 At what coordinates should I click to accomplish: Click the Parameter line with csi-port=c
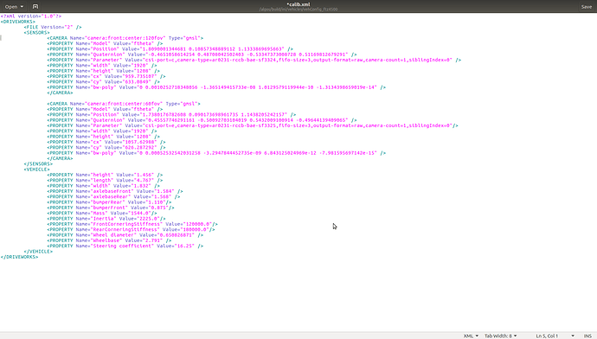point(254,60)
